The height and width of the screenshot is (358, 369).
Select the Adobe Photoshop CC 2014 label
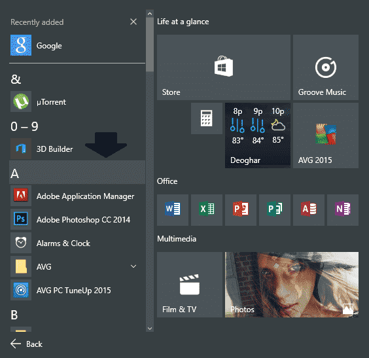[x=83, y=220]
